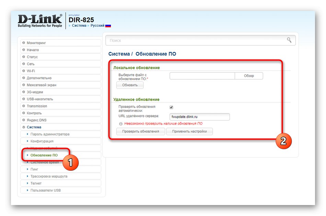Click the D-Link logo
Screen dimensions: 326x216
[40, 21]
